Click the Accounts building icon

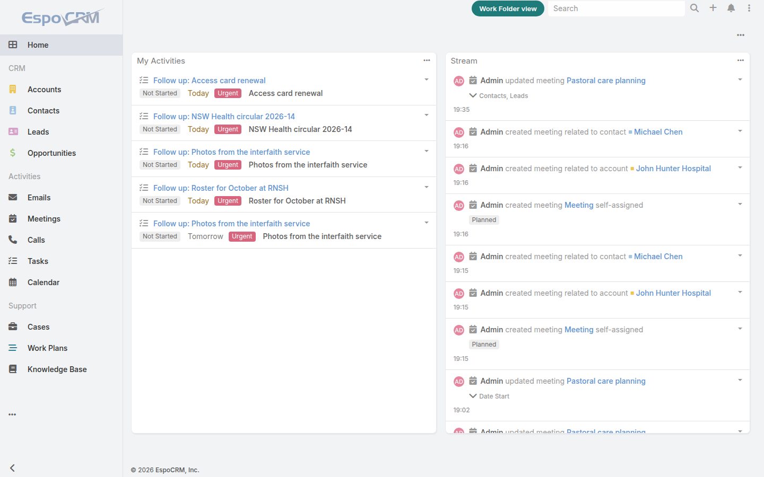click(13, 89)
